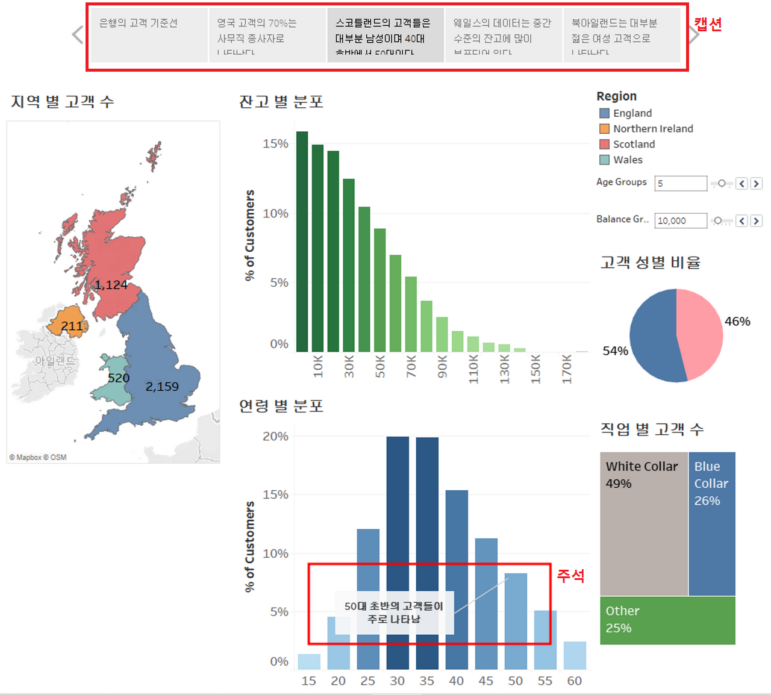The height and width of the screenshot is (695, 771).
Task: Select the age 40 bar
Action: [x=457, y=579]
